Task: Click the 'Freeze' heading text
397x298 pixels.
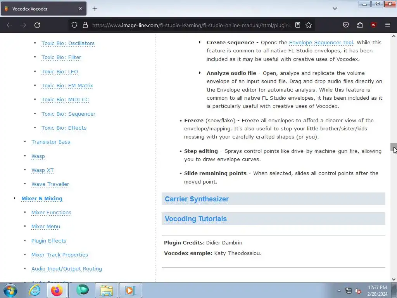Action: (x=194, y=121)
